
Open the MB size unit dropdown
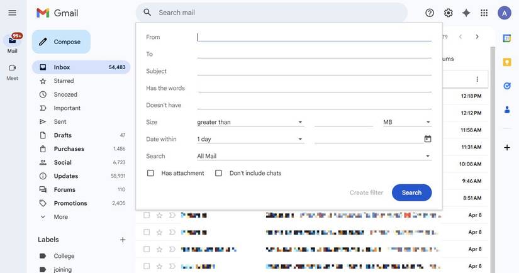tap(407, 122)
